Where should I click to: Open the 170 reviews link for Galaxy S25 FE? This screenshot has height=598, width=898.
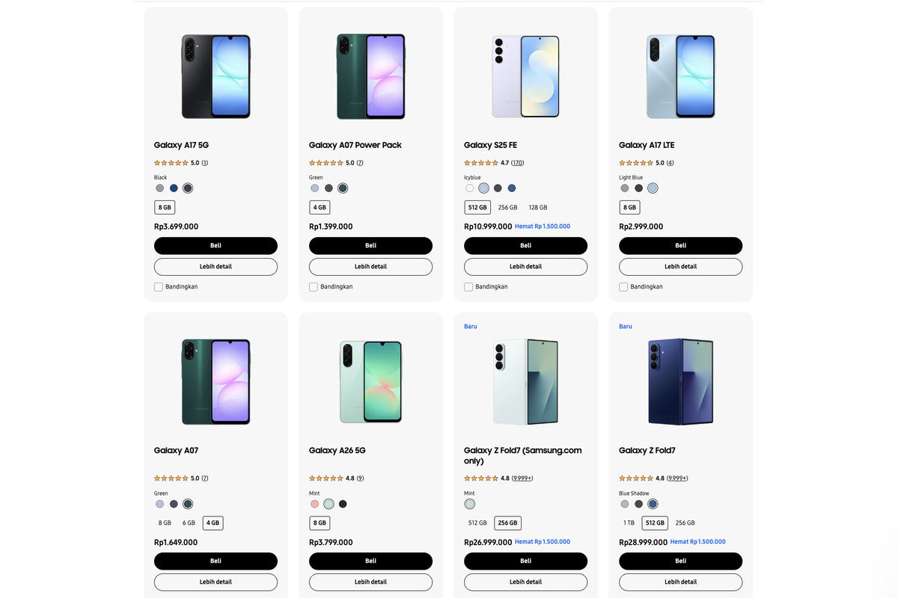[518, 163]
